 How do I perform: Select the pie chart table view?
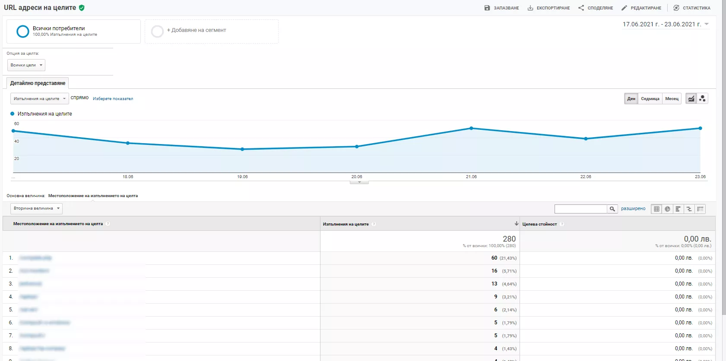coord(667,209)
